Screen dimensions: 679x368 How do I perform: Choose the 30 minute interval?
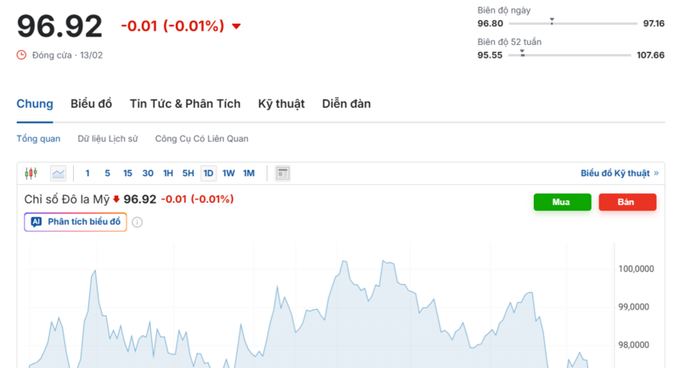(148, 173)
